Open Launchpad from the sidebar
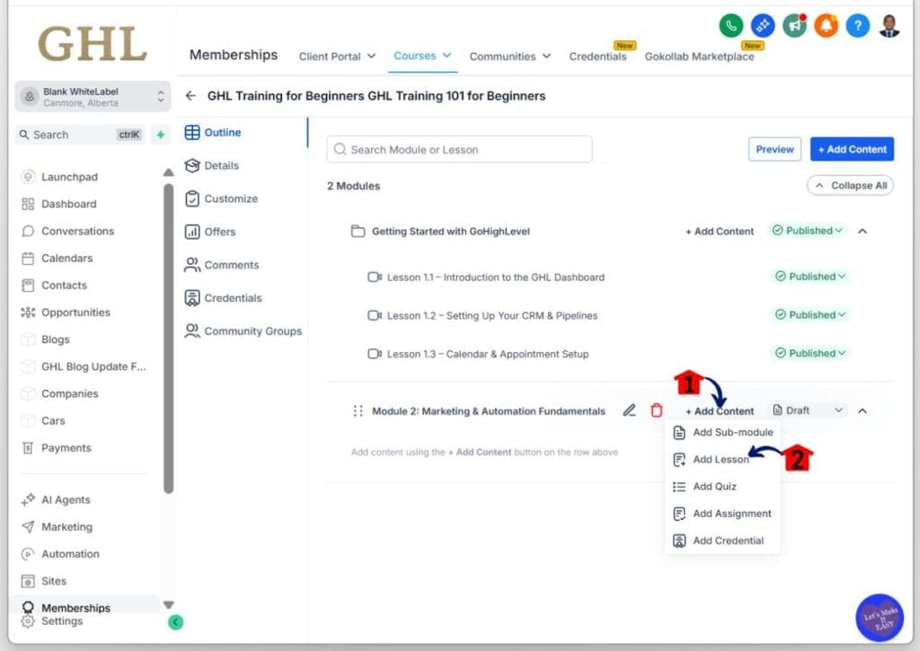 pyautogui.click(x=66, y=177)
